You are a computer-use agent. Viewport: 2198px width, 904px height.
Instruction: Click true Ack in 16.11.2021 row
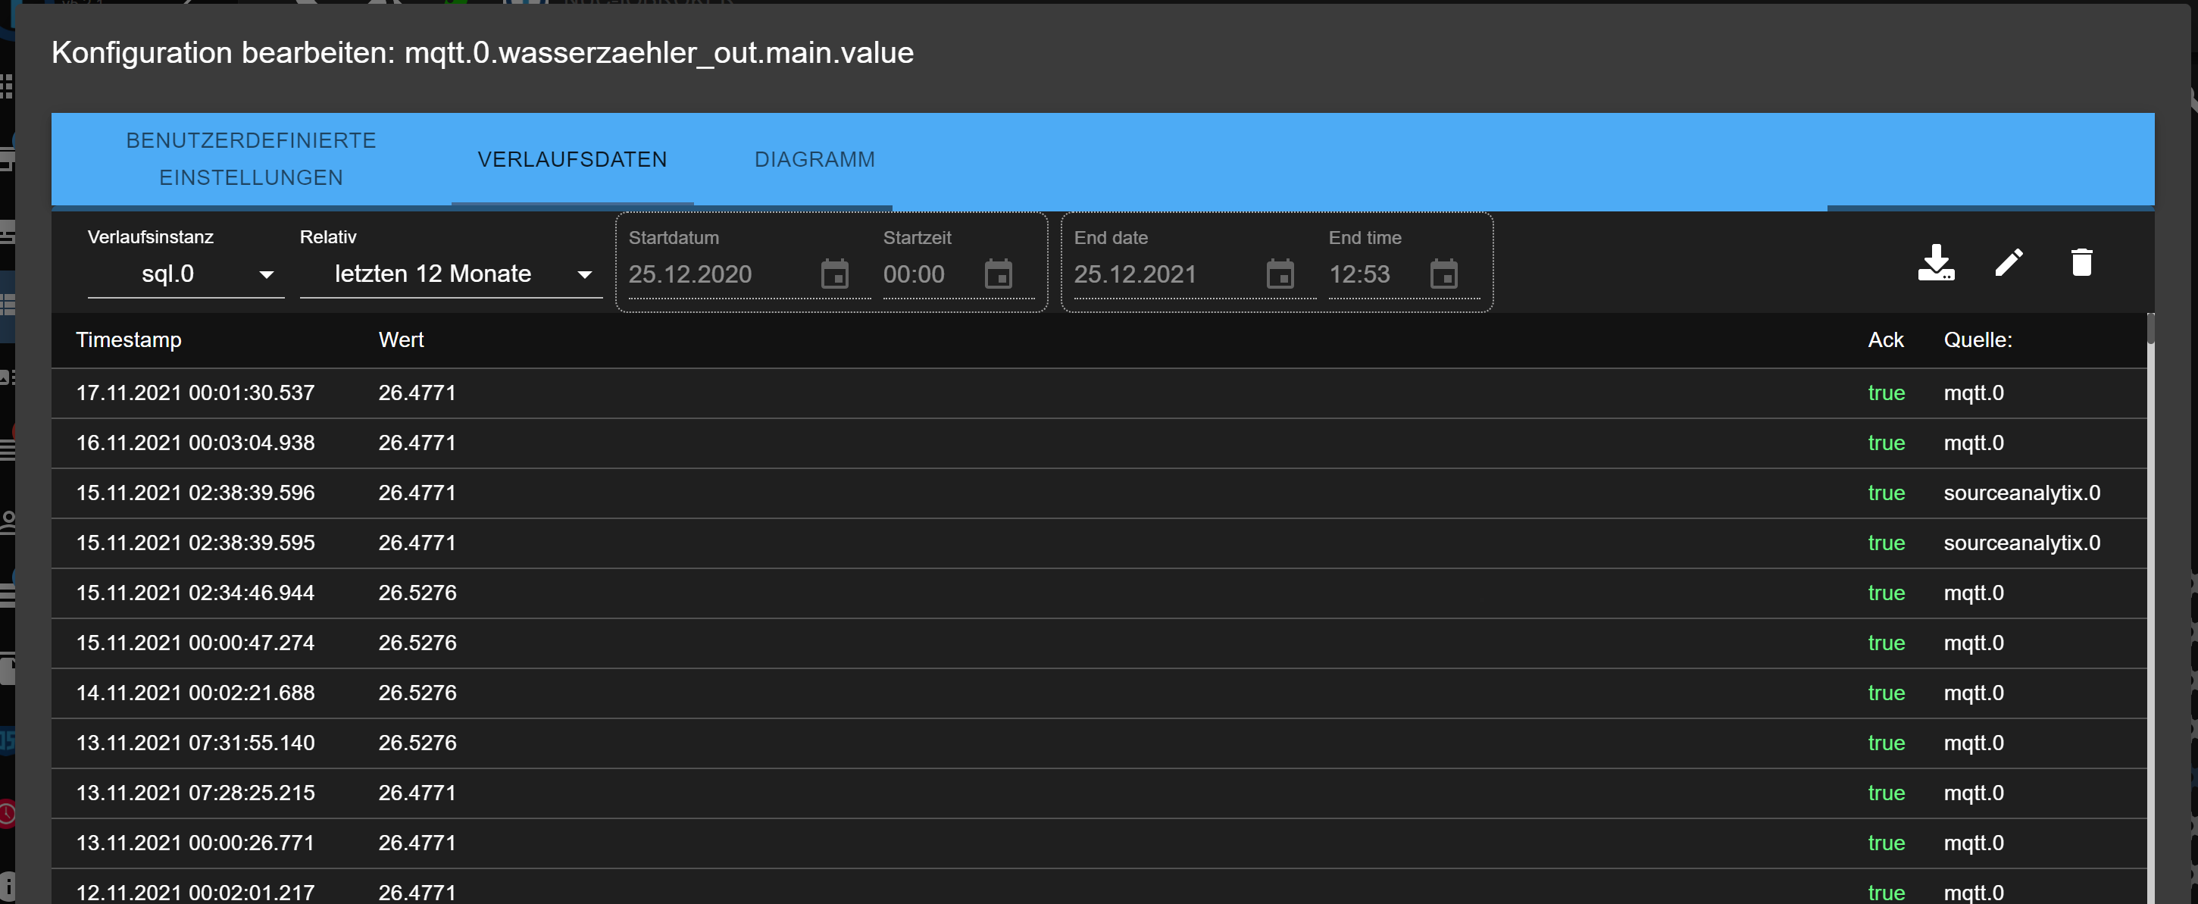[x=1886, y=443]
